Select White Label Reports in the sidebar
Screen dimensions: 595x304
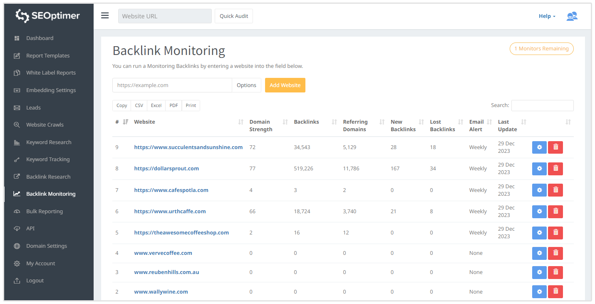pos(51,73)
